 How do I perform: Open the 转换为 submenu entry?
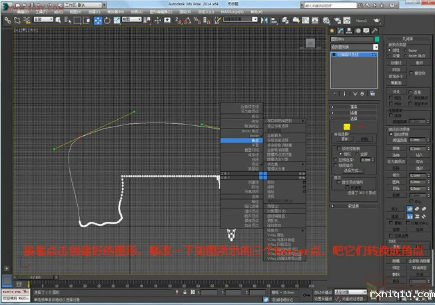[284, 230]
